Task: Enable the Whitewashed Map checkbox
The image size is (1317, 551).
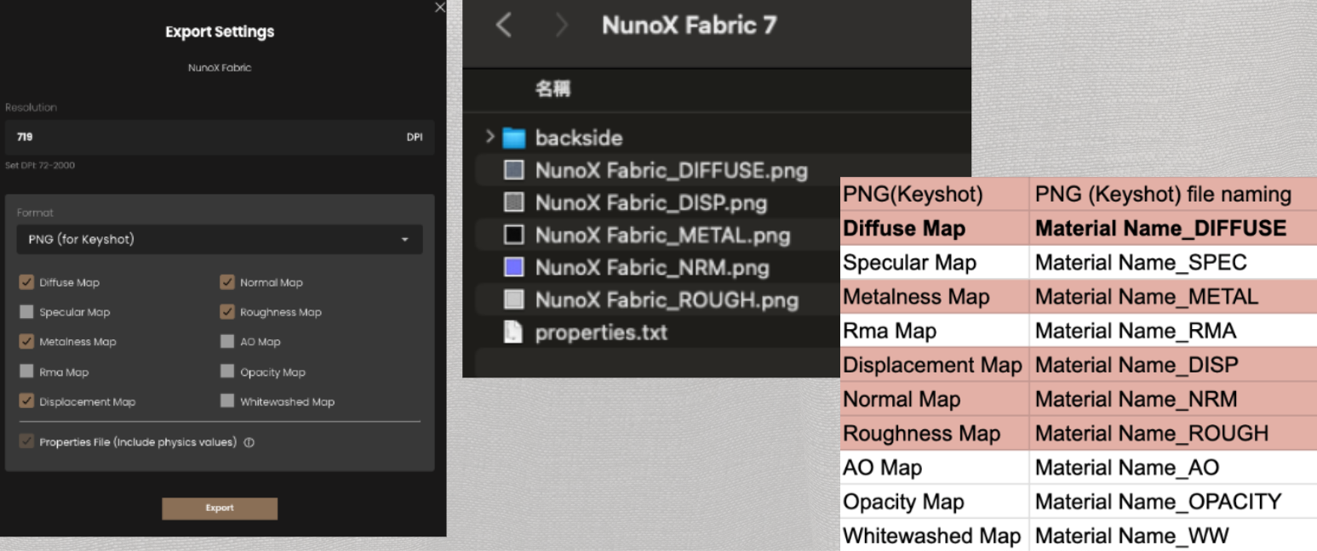Action: (226, 401)
